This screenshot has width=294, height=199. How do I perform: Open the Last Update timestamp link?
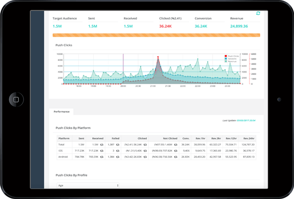tap(246, 121)
